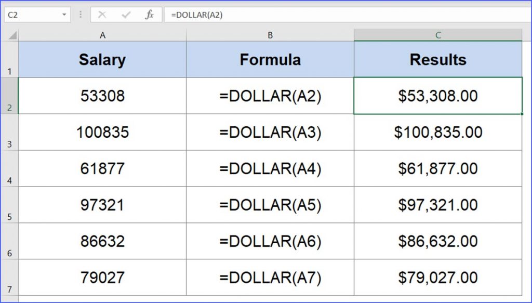Screen dimensions: 532x303
Task: Click the Results header cell
Action: tap(438, 59)
